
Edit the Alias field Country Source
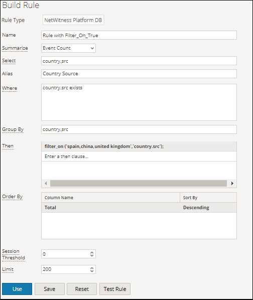coord(139,74)
